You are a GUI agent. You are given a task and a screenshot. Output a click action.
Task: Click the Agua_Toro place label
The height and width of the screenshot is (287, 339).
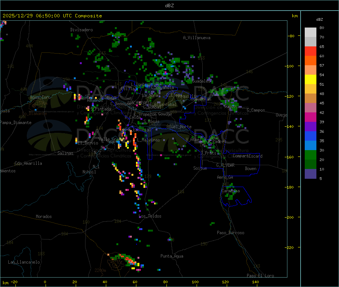tap(40, 97)
